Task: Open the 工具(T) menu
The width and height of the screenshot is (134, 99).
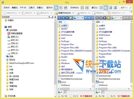Action: pyautogui.click(x=31, y=8)
